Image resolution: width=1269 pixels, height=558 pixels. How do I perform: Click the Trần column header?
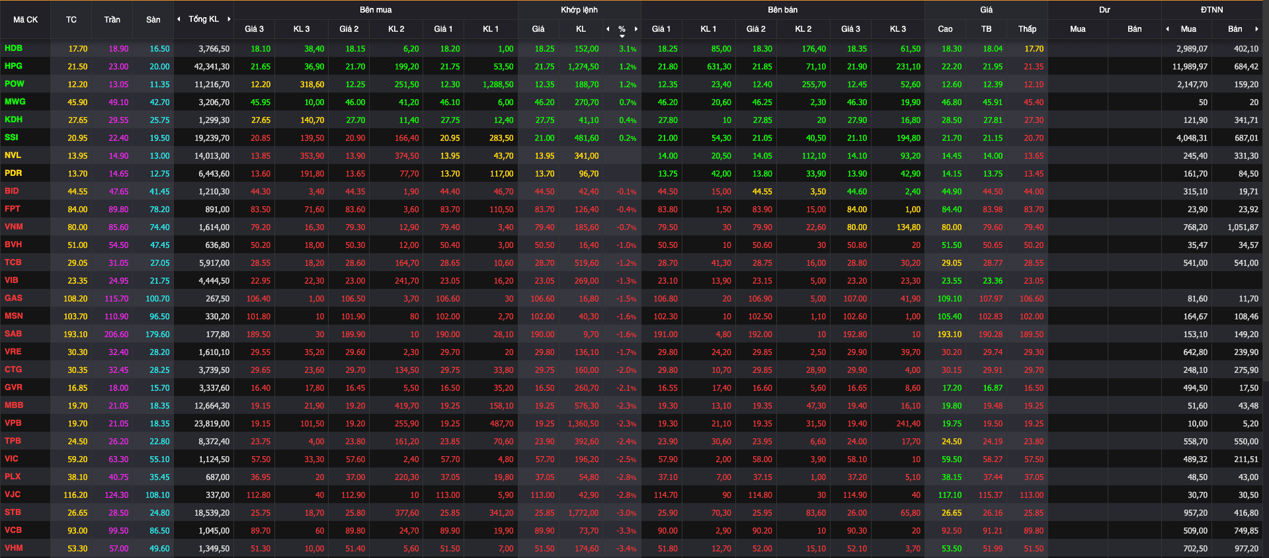112,20
